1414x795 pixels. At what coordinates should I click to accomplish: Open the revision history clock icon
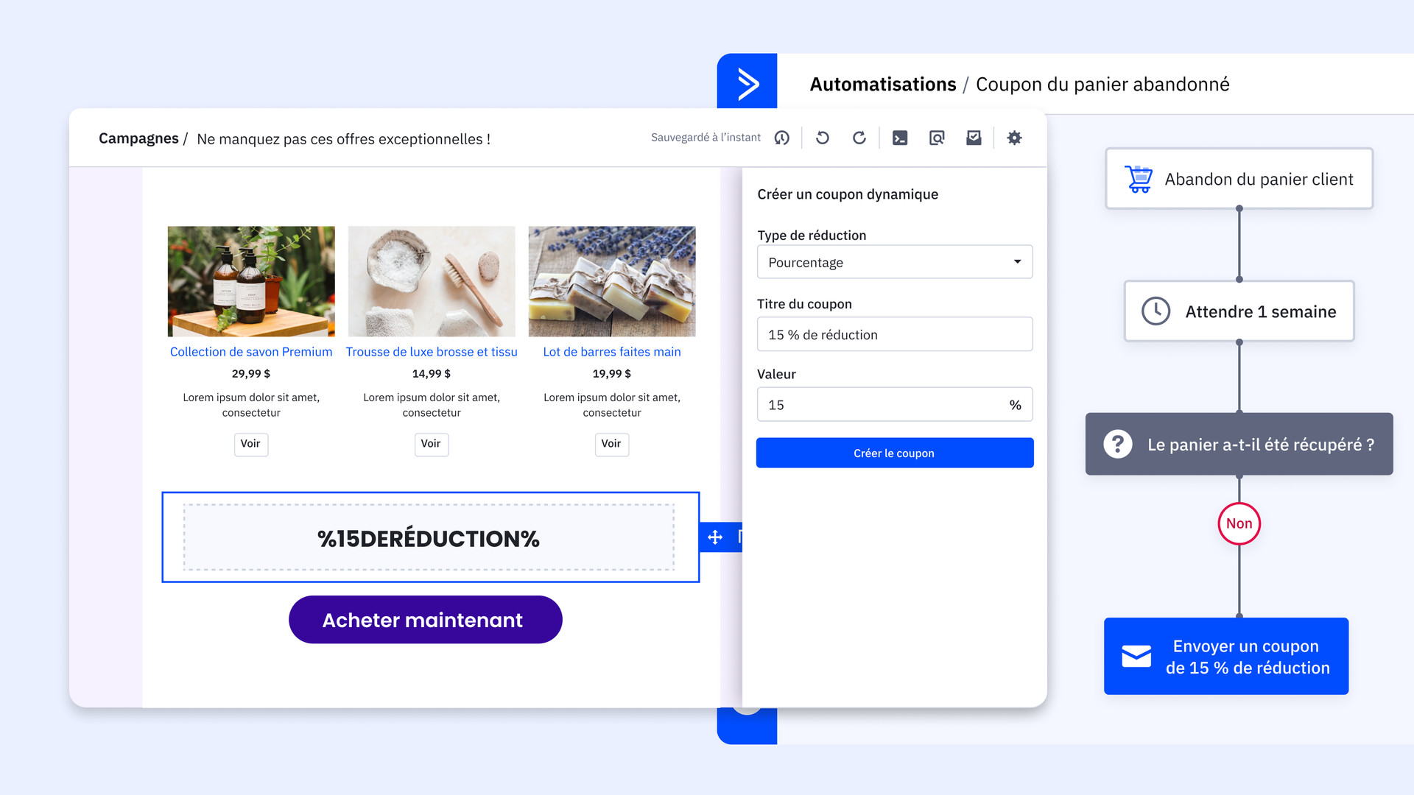pyautogui.click(x=782, y=138)
